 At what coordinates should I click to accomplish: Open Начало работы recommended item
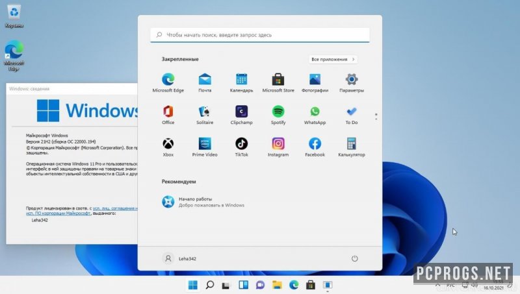tap(203, 202)
